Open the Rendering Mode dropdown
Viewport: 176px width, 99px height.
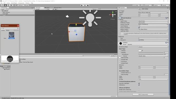point(153,47)
